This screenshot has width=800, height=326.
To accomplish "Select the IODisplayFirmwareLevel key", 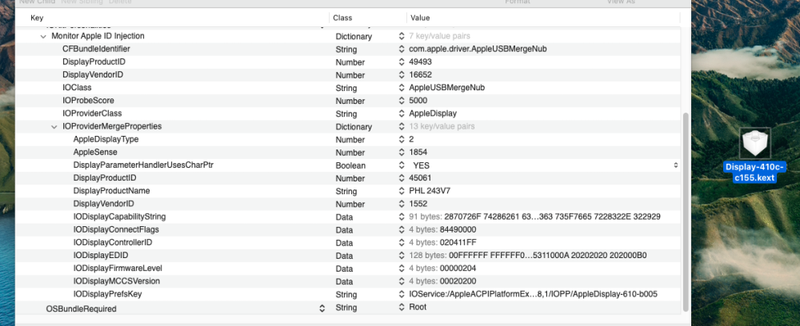I will (118, 268).
